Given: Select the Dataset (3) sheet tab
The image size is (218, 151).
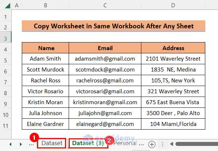Looking at the screenshot, I should point(88,143).
